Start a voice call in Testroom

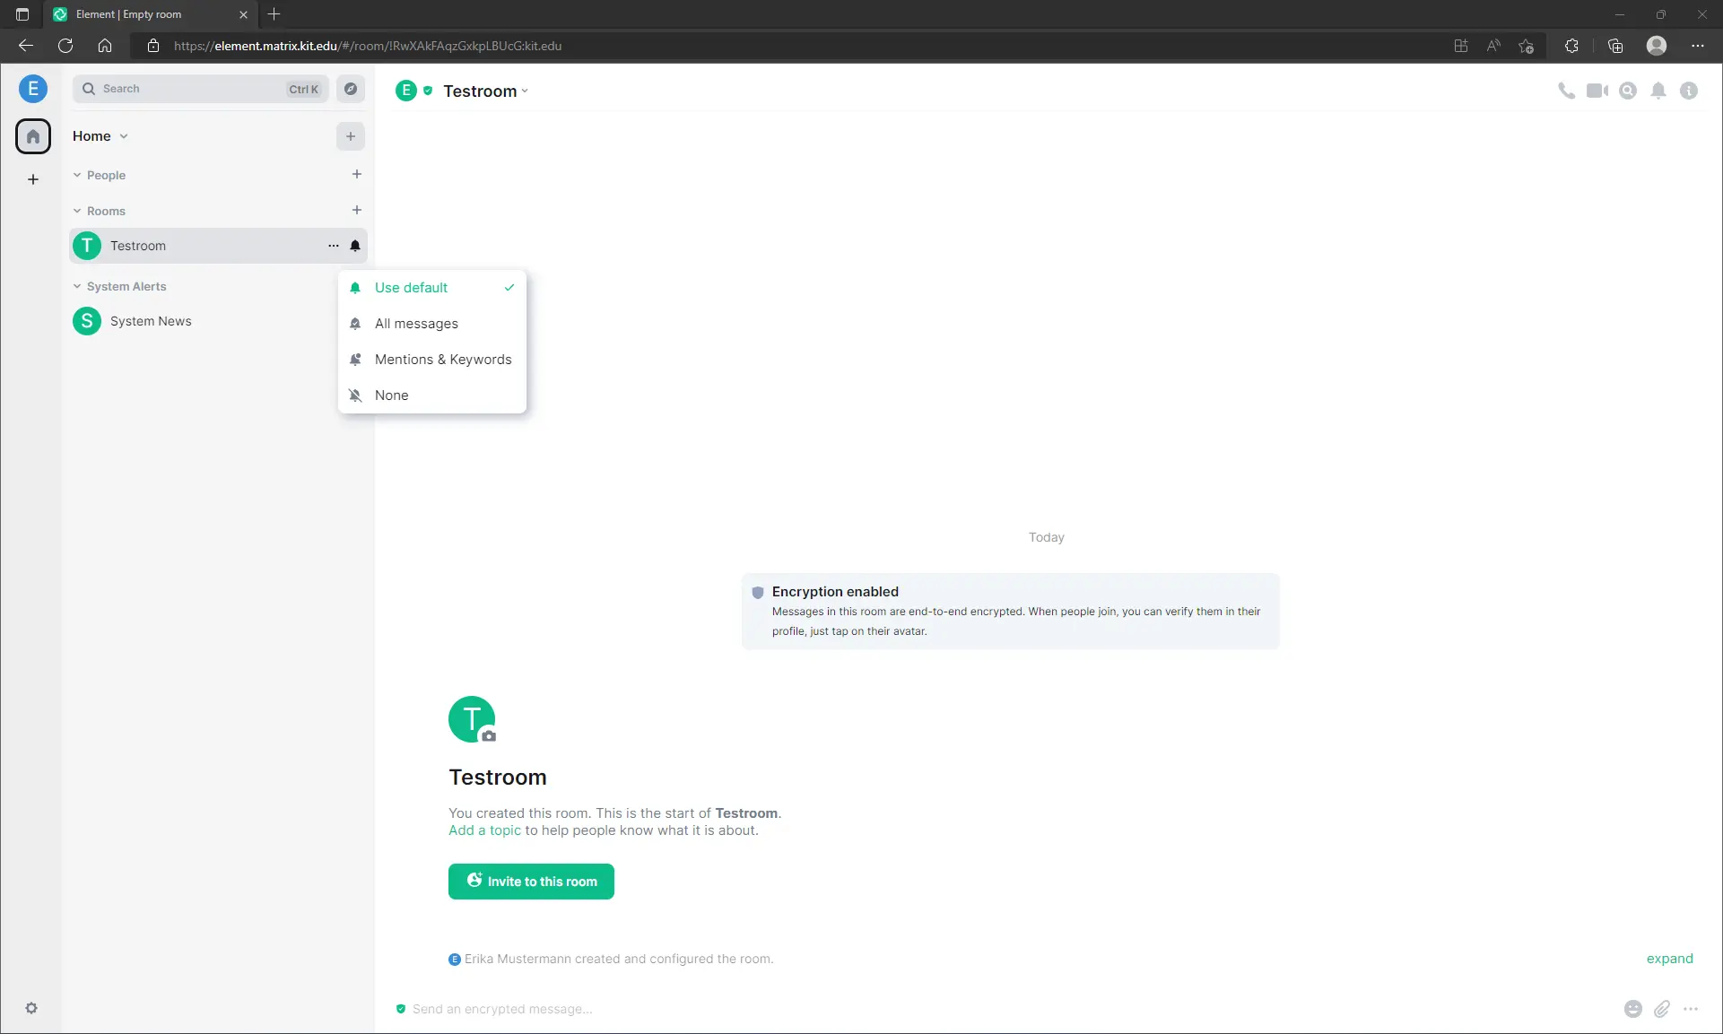click(x=1566, y=91)
